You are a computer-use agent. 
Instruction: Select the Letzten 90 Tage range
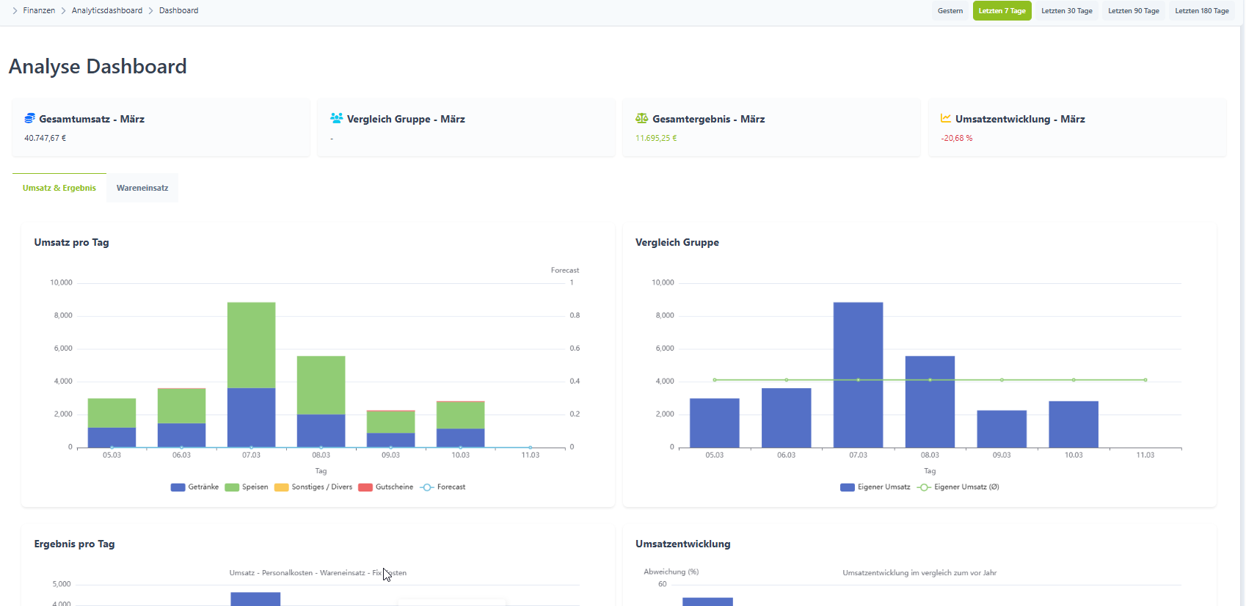pyautogui.click(x=1134, y=11)
